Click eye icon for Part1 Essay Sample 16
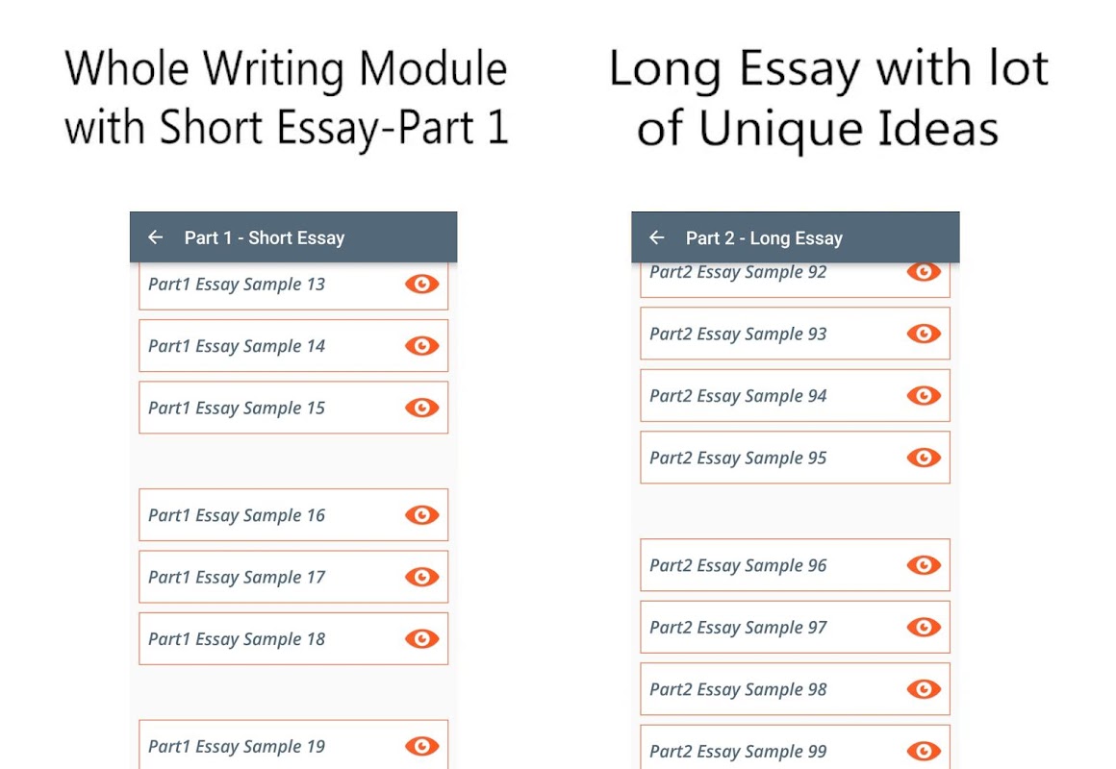Image resolution: width=1116 pixels, height=769 pixels. point(421,515)
